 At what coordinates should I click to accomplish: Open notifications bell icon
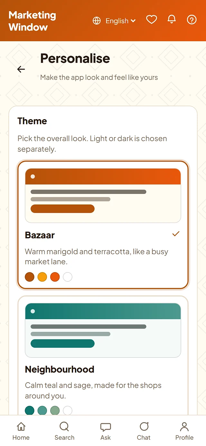172,20
